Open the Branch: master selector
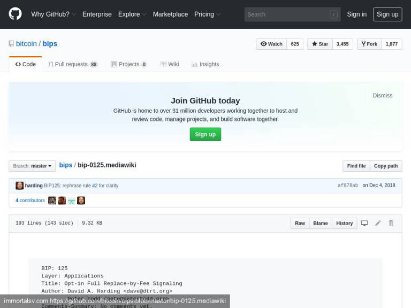Image resolution: width=411 pixels, height=308 pixels. pyautogui.click(x=32, y=166)
